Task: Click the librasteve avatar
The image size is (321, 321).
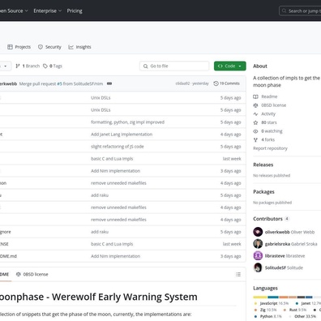Action: [258, 255]
